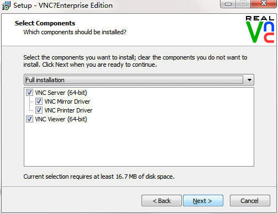Select the VNC Server (64-bit) label

(x=61, y=93)
